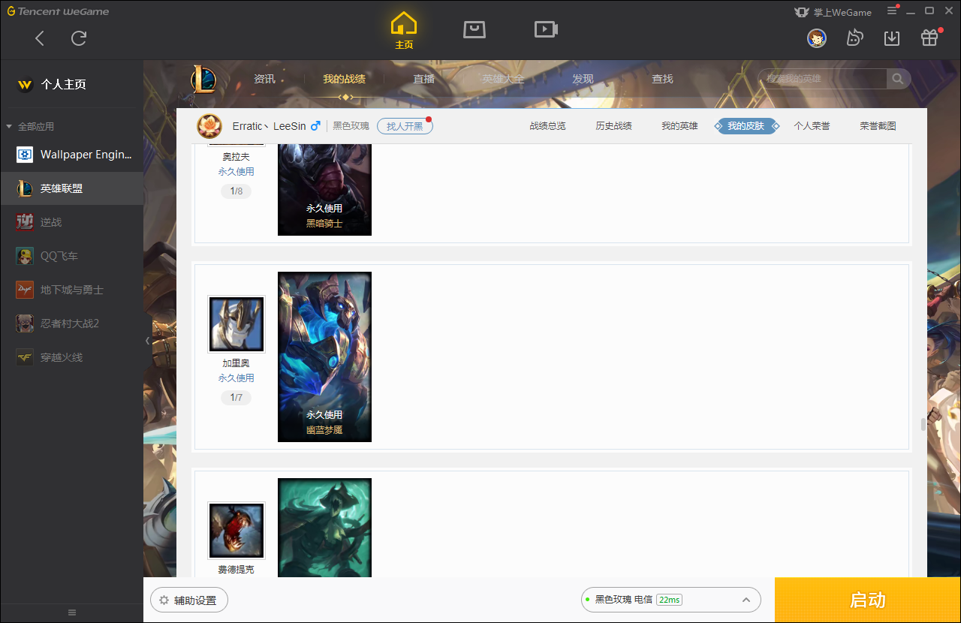The image size is (961, 623).
Task: Click the League of Legends logo icon
Action: pos(203,79)
